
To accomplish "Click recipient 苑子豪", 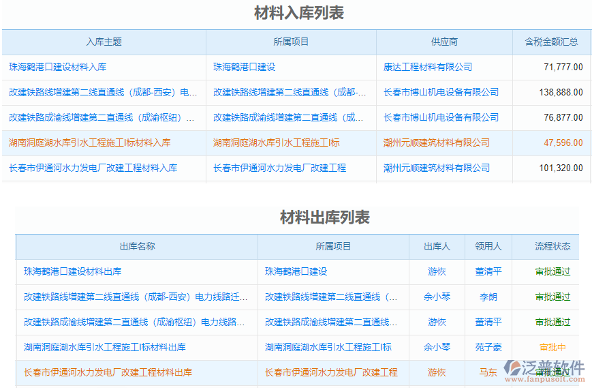I will click(x=488, y=347).
